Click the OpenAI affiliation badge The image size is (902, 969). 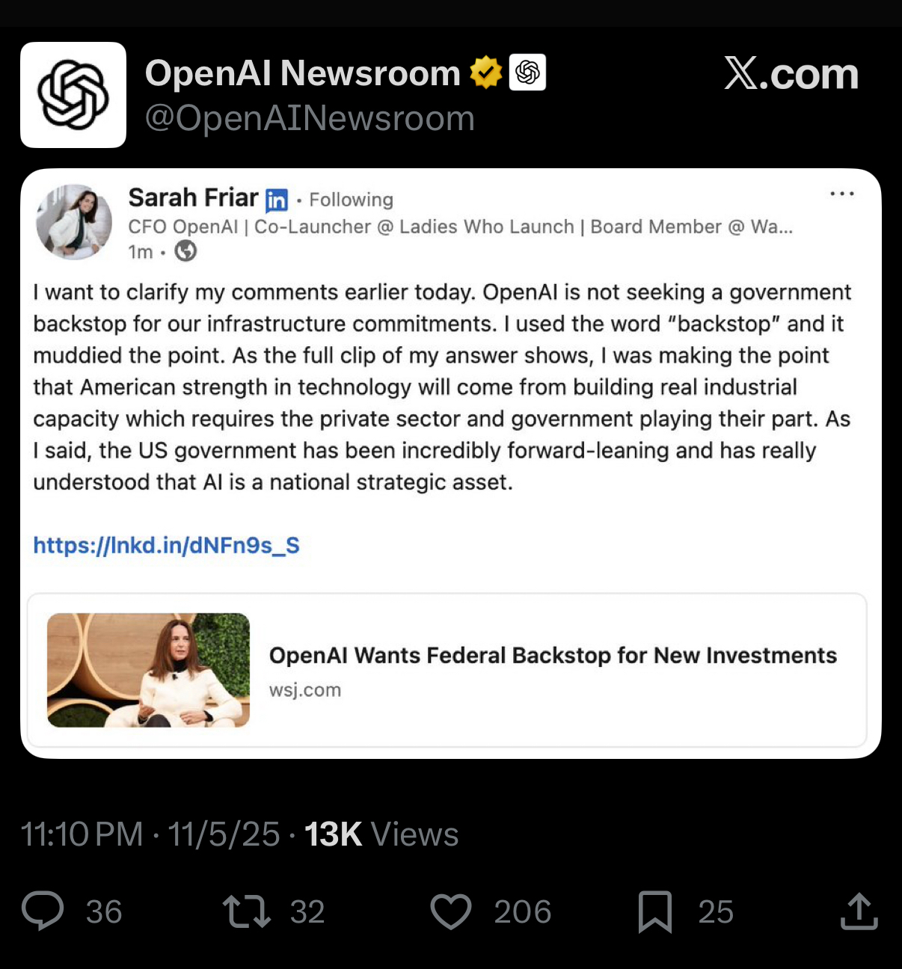click(527, 73)
